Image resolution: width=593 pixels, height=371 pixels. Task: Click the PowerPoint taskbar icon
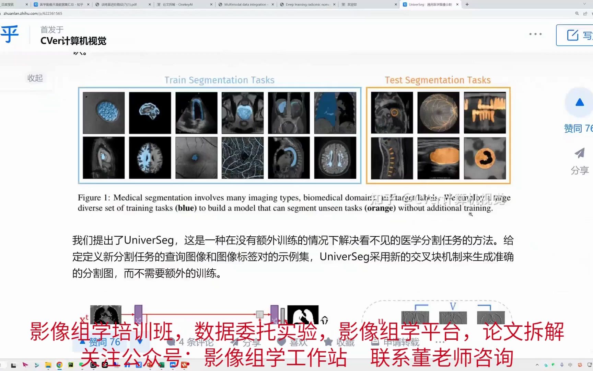pos(150,365)
